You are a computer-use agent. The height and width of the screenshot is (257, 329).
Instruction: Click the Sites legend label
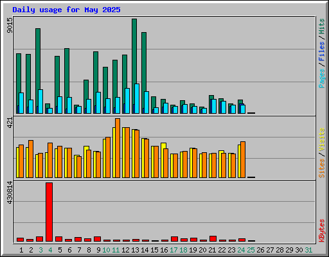coord(321,168)
